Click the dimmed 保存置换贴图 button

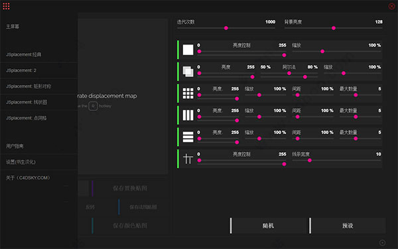coord(130,189)
